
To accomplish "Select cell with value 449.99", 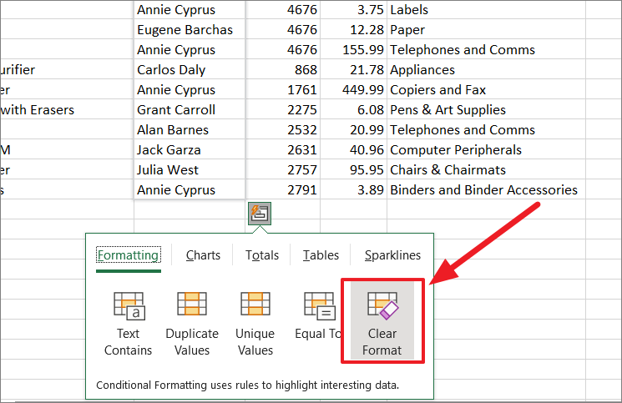I will point(353,89).
